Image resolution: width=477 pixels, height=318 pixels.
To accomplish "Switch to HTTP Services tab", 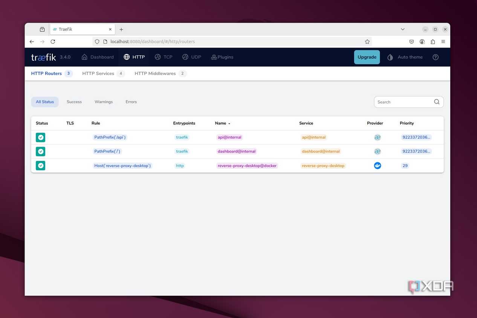I will click(103, 73).
